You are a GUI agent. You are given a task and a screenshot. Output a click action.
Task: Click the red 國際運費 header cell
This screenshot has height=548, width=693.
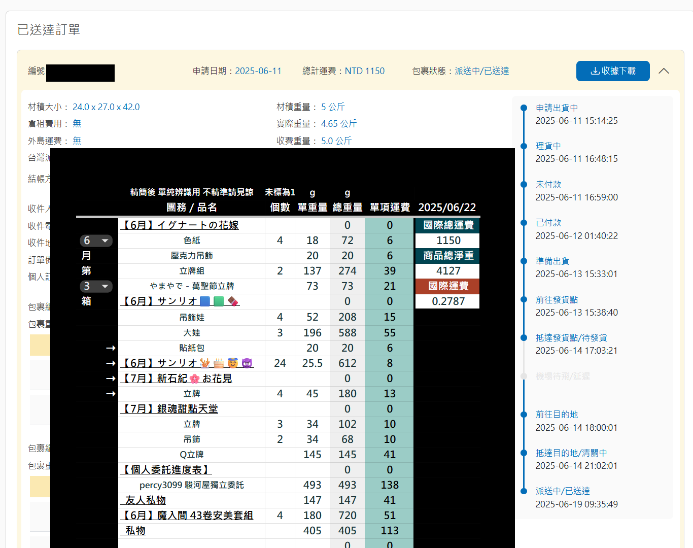coord(447,286)
